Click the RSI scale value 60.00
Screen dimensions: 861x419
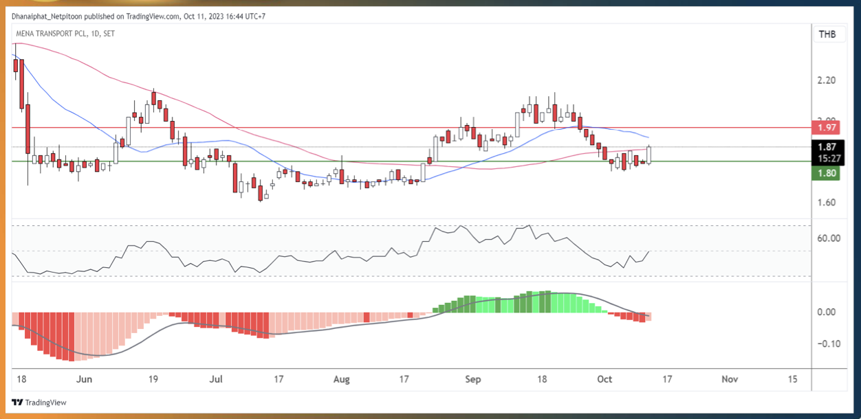click(829, 238)
